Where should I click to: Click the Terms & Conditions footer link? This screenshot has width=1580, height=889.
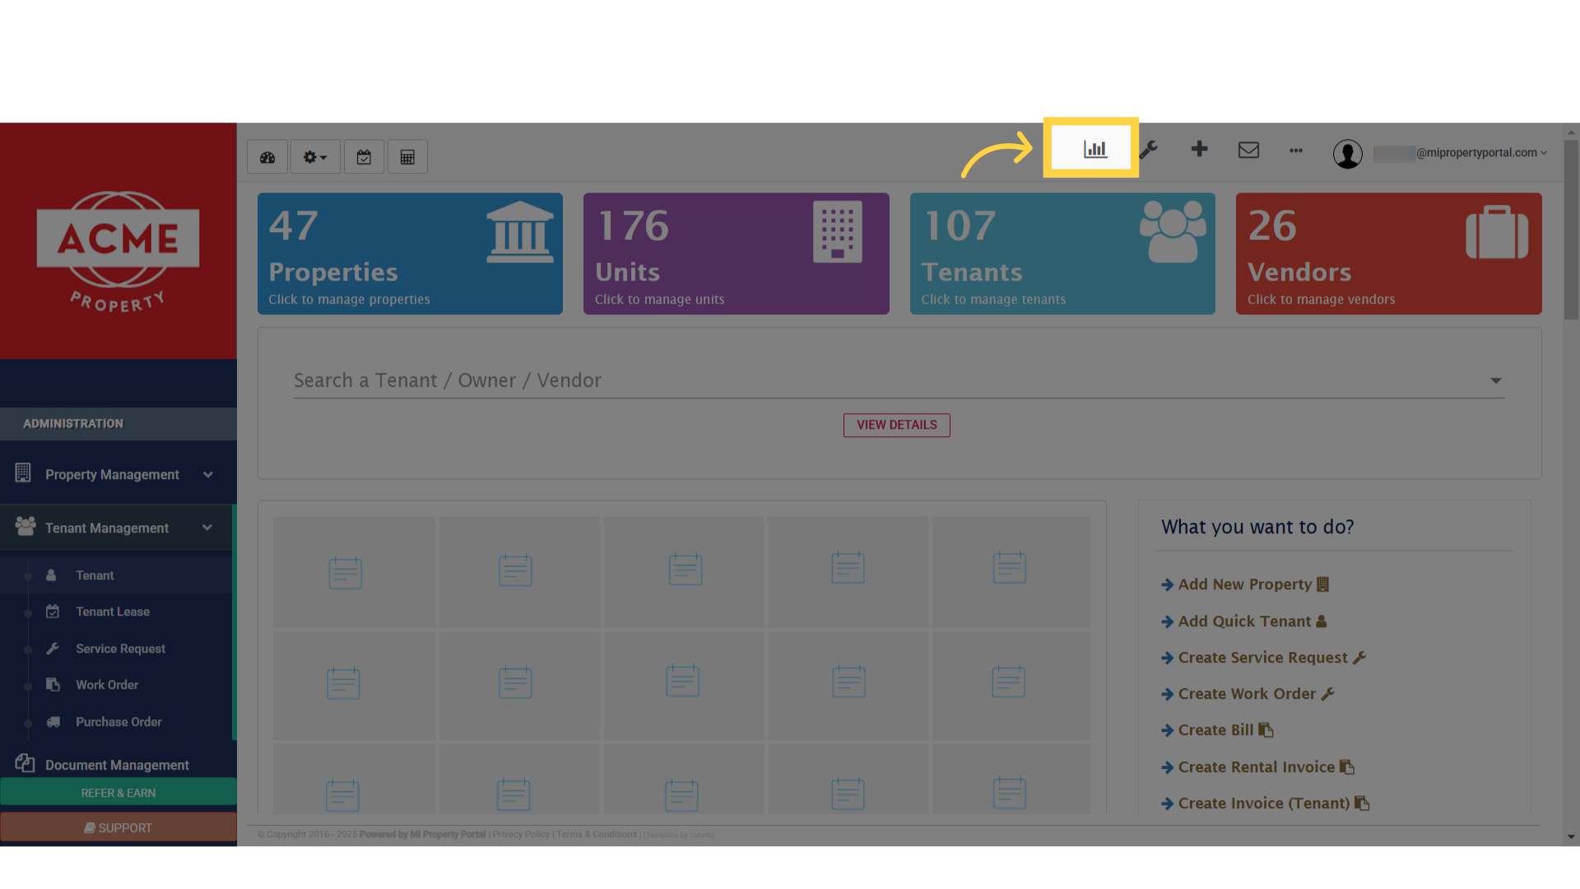(597, 835)
